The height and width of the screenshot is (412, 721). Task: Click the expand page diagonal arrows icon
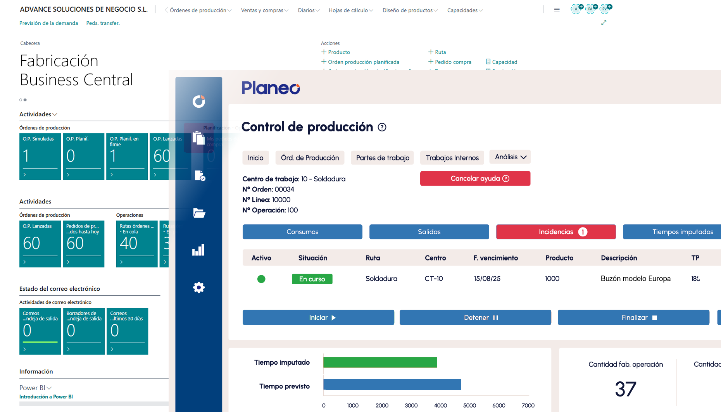pos(604,23)
